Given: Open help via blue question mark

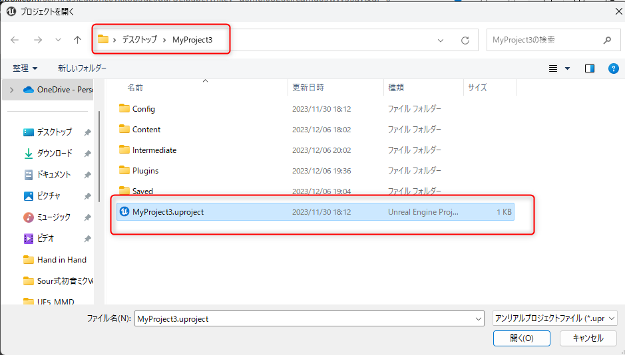Looking at the screenshot, I should tap(614, 68).
